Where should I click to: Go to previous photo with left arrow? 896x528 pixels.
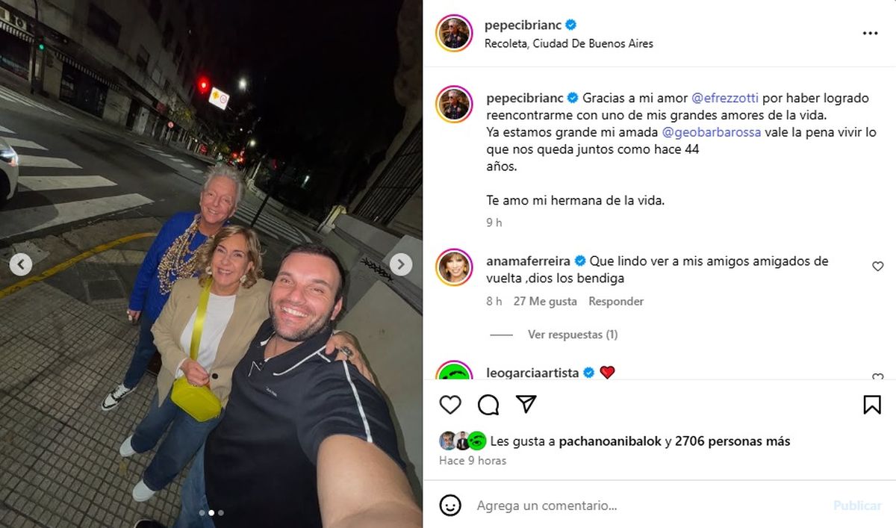click(x=21, y=264)
